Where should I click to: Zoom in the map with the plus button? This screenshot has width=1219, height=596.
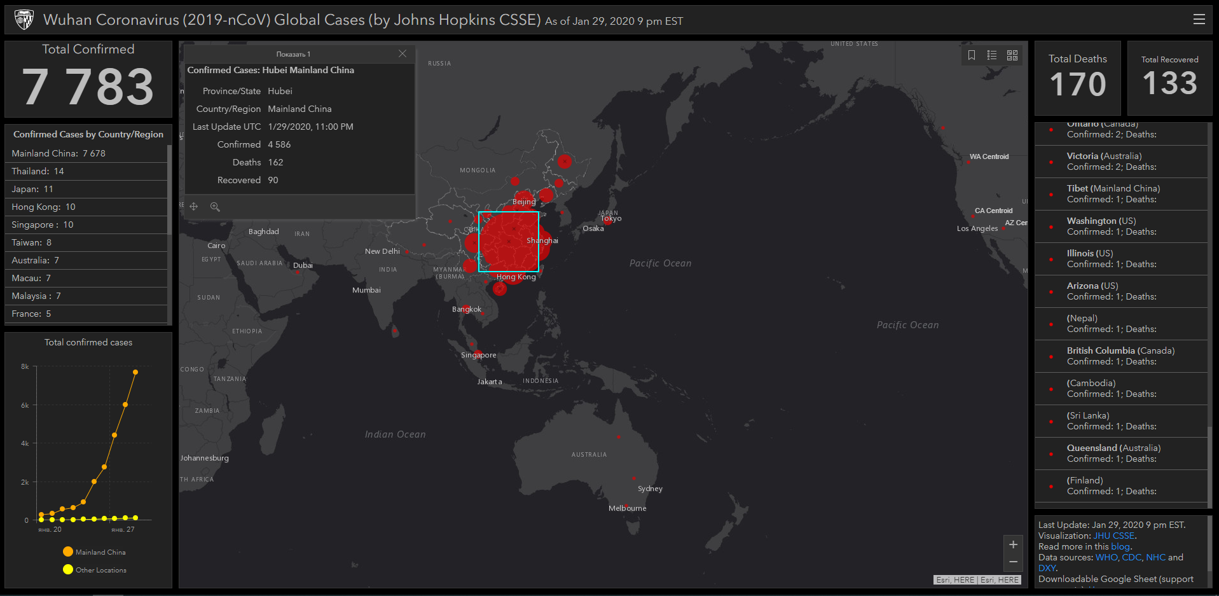click(x=1013, y=544)
